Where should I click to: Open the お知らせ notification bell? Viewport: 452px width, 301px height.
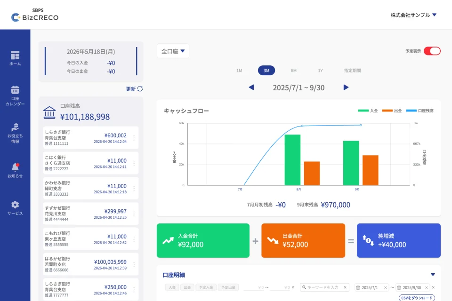(x=15, y=167)
